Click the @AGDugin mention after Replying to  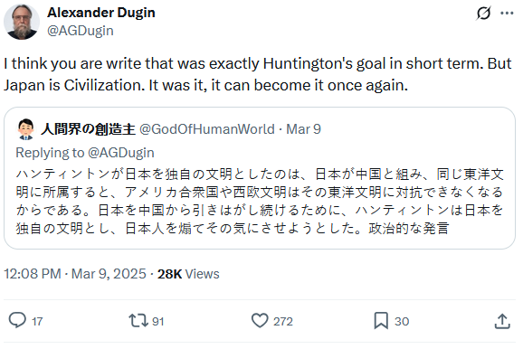coord(121,153)
